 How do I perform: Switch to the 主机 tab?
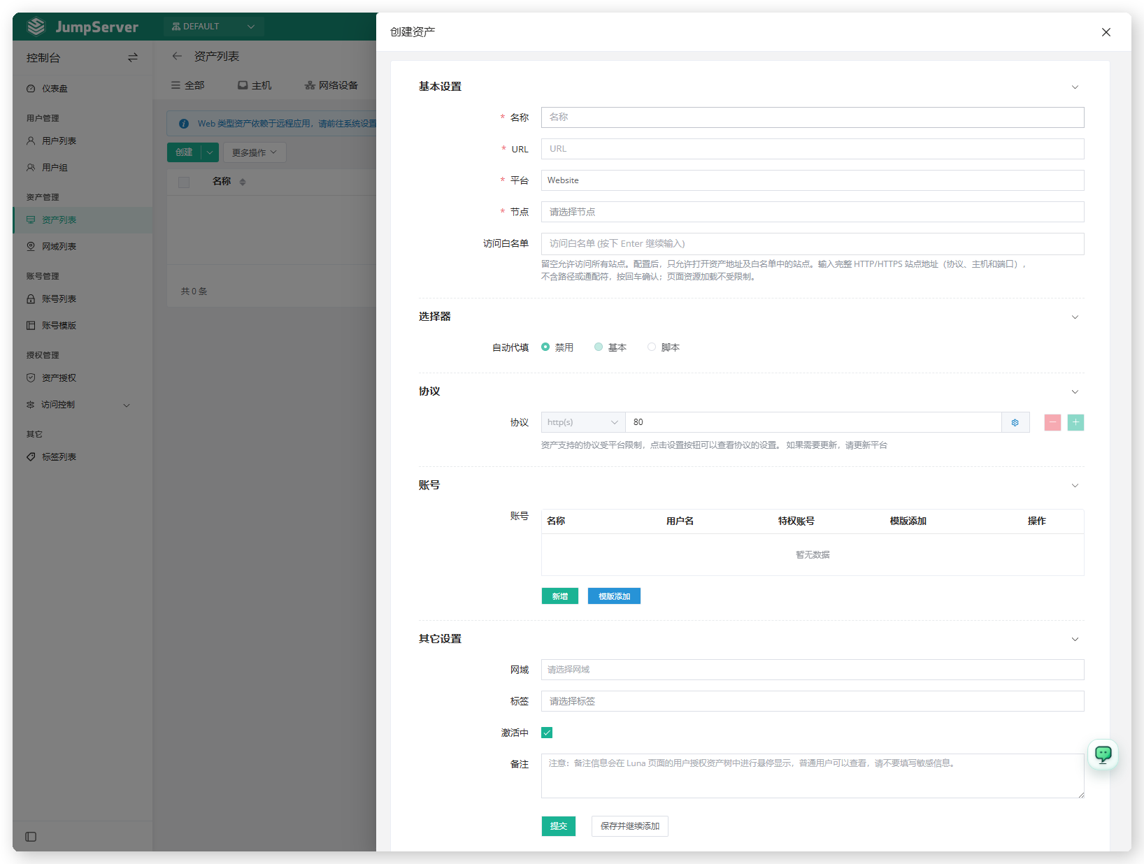point(255,85)
